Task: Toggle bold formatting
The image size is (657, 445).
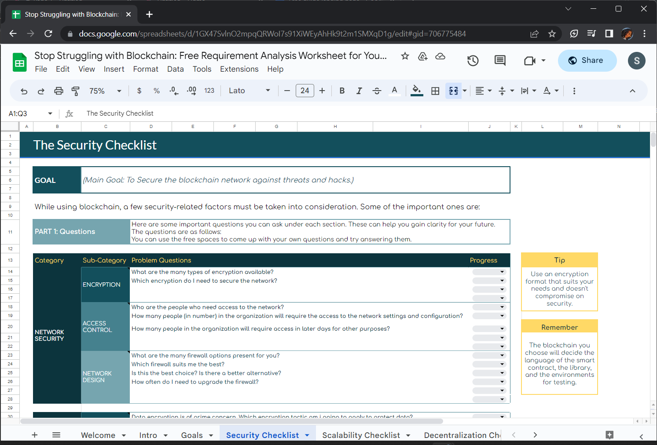Action: pos(342,91)
